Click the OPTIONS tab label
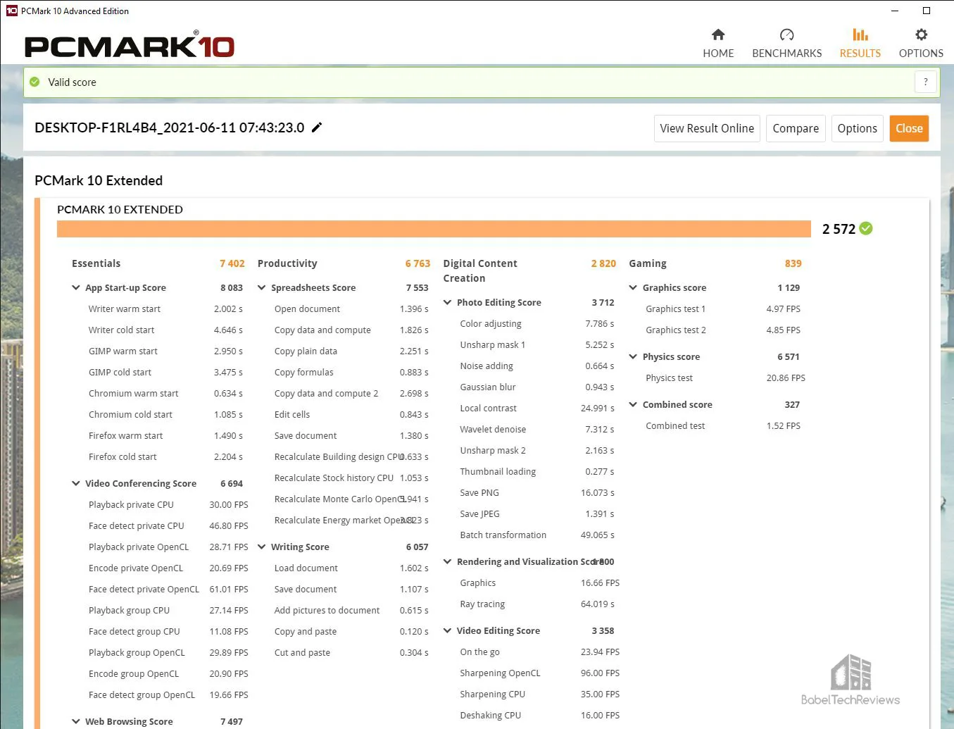 tap(921, 54)
